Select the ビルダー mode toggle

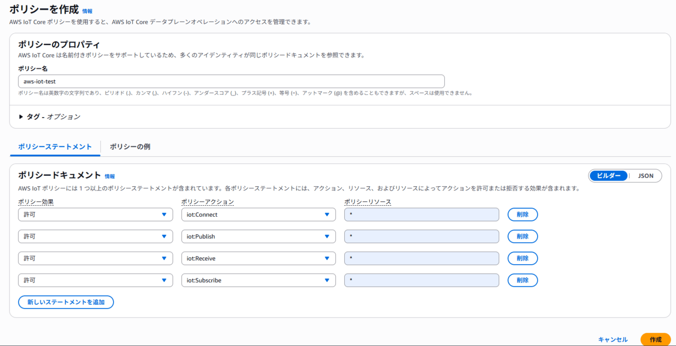point(608,176)
